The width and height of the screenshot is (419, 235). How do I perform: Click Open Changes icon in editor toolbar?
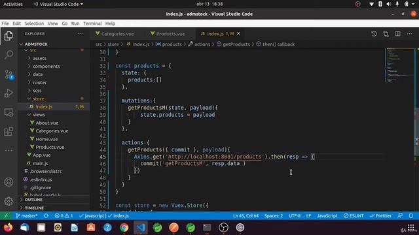pos(386,33)
